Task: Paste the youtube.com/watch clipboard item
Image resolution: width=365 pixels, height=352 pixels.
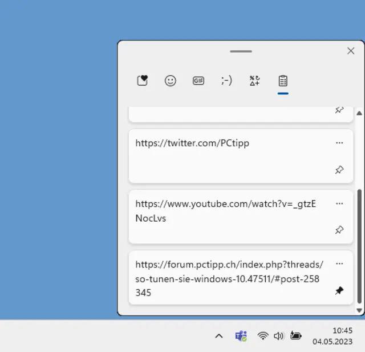Action: click(x=228, y=216)
